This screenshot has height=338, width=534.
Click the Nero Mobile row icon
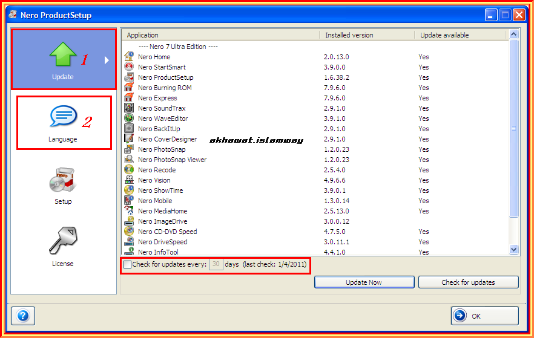point(129,200)
